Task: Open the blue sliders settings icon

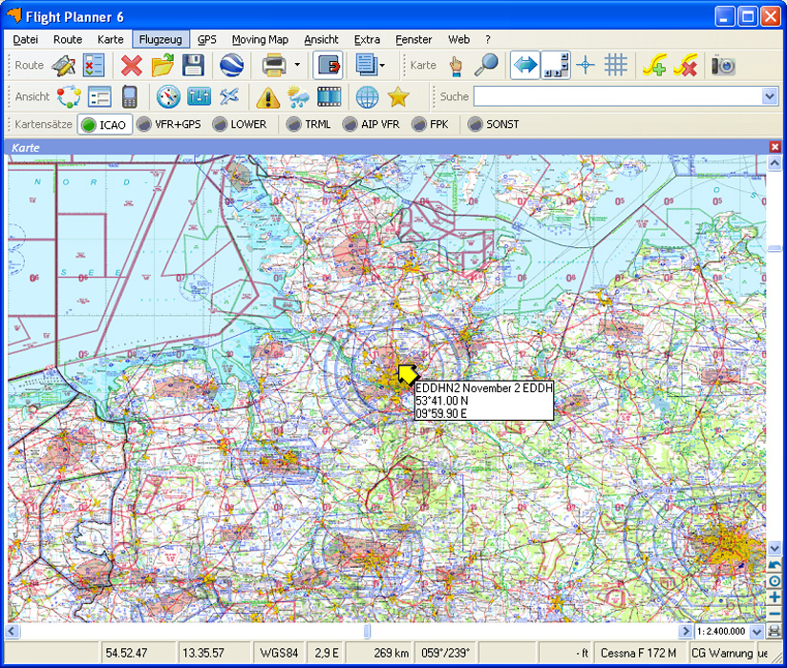Action: [199, 96]
